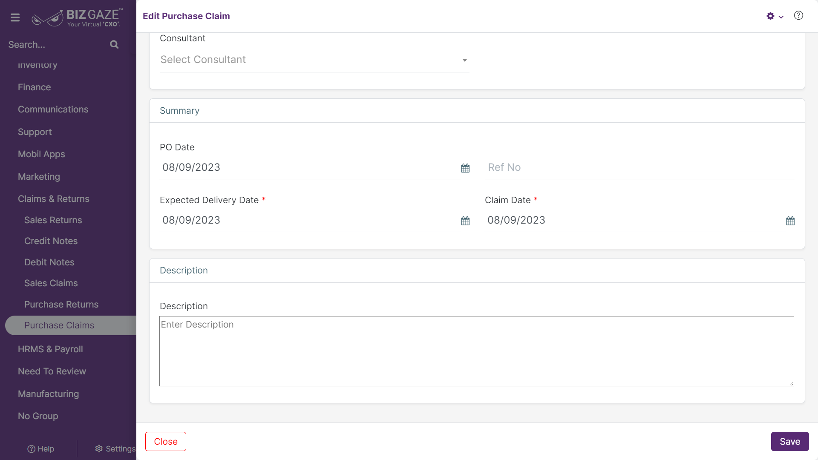818x460 pixels.
Task: Open the help question mark icon
Action: [x=798, y=16]
